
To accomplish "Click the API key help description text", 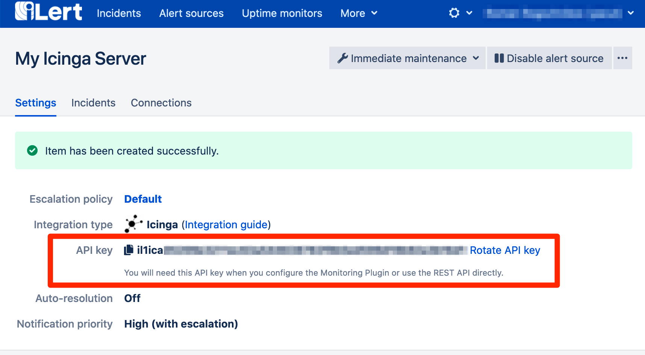I will [x=313, y=273].
